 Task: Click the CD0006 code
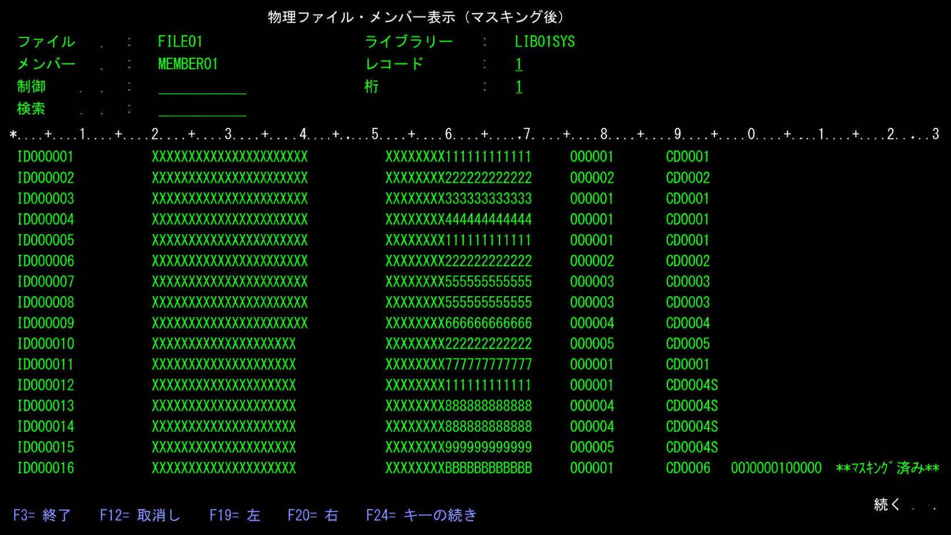[688, 468]
